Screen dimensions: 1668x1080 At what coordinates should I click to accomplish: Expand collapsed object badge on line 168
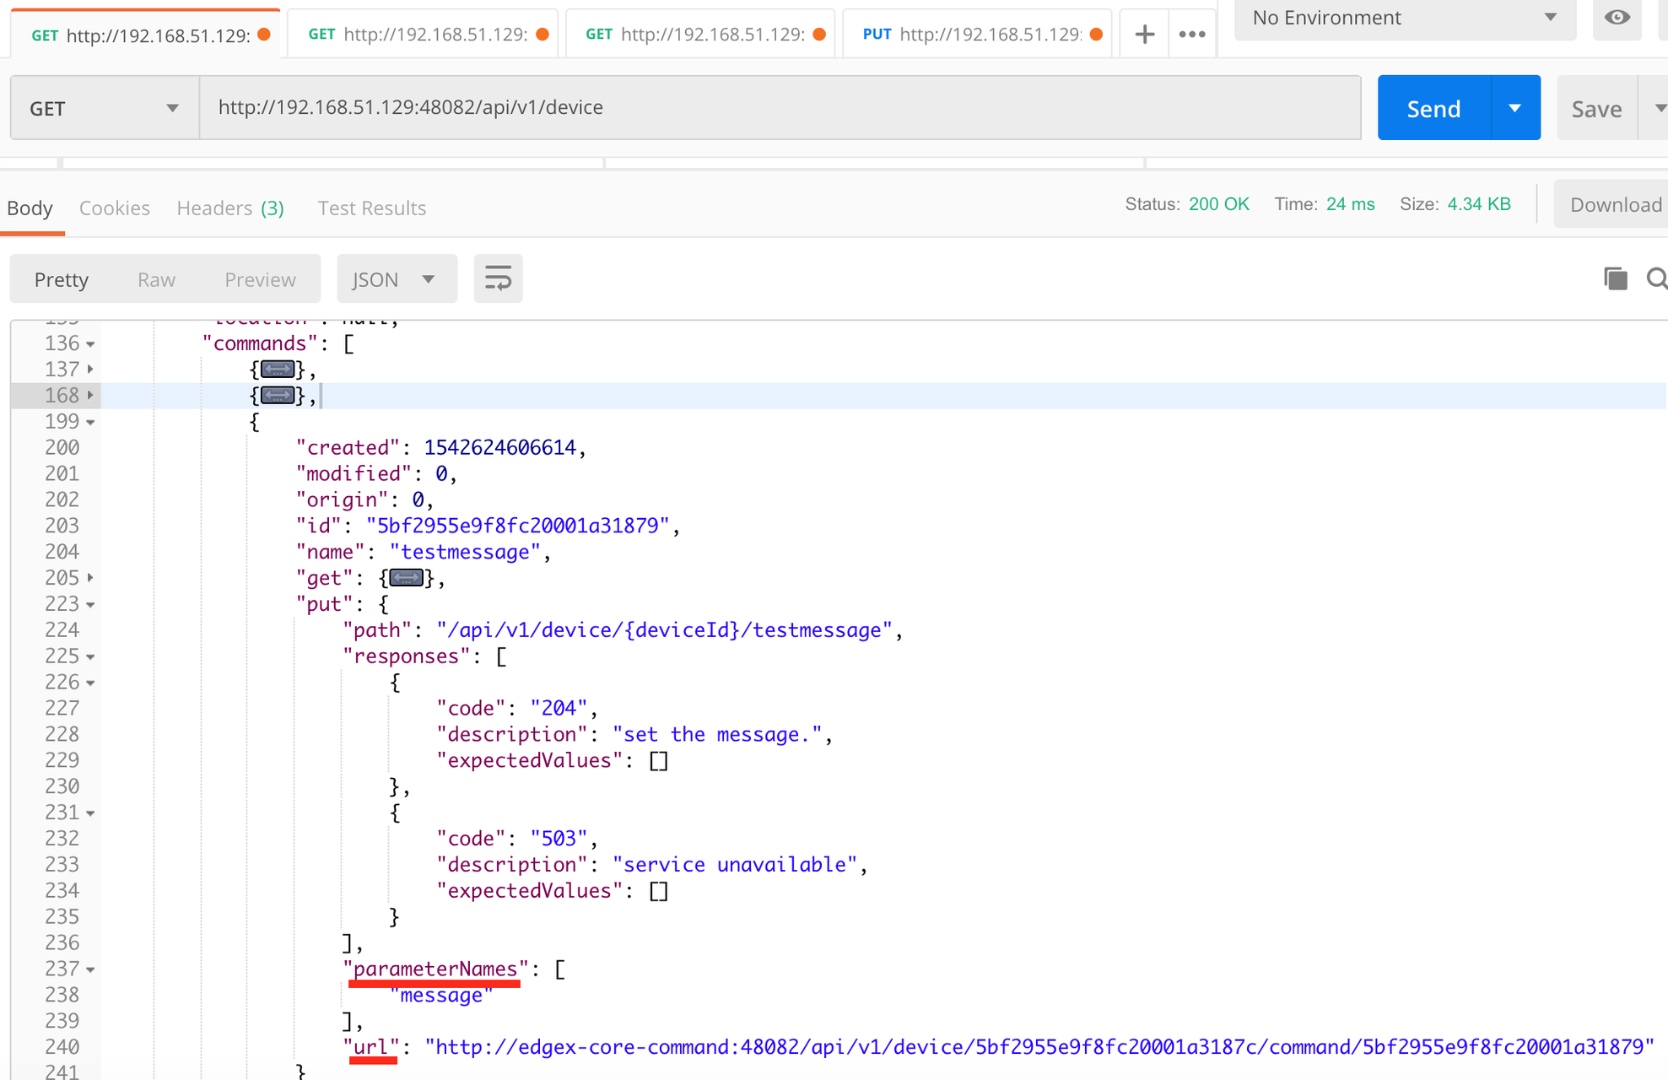[278, 395]
